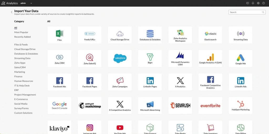Click the Salesforce connector tile
Image resolution: width=269 pixels, height=134 pixels.
tap(120, 58)
